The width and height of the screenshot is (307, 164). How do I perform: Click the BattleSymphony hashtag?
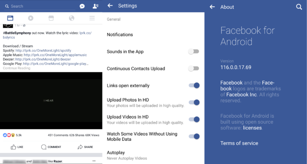(x=17, y=33)
